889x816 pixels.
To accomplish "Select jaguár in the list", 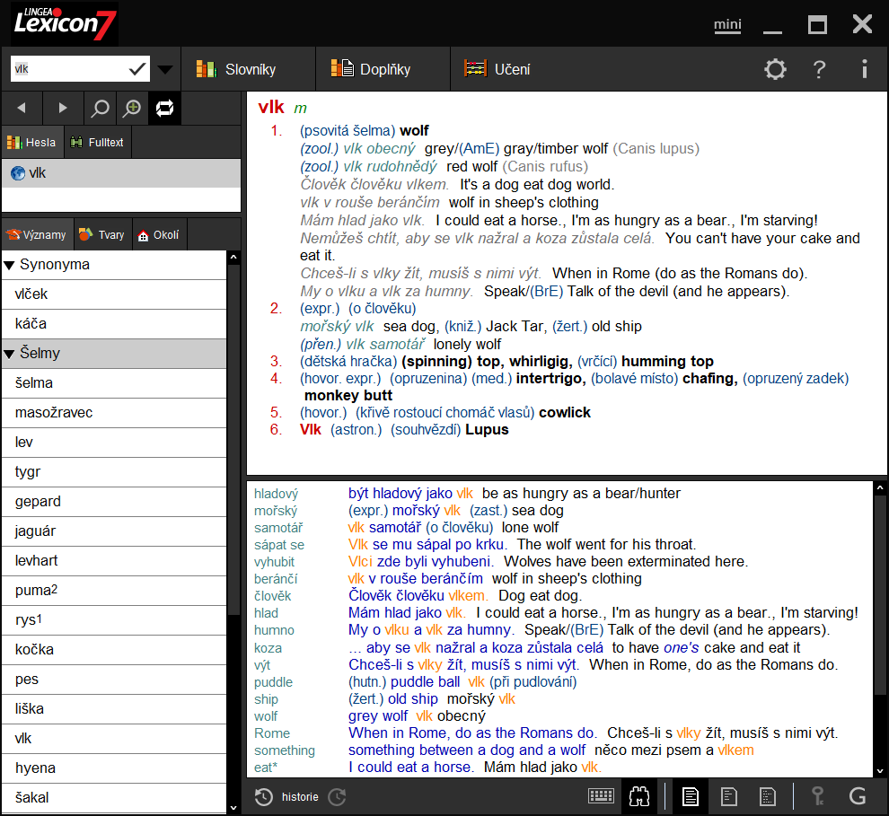I will coord(115,531).
